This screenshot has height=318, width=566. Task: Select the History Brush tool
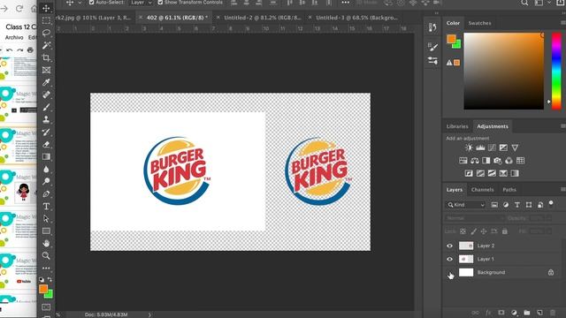[x=46, y=132]
